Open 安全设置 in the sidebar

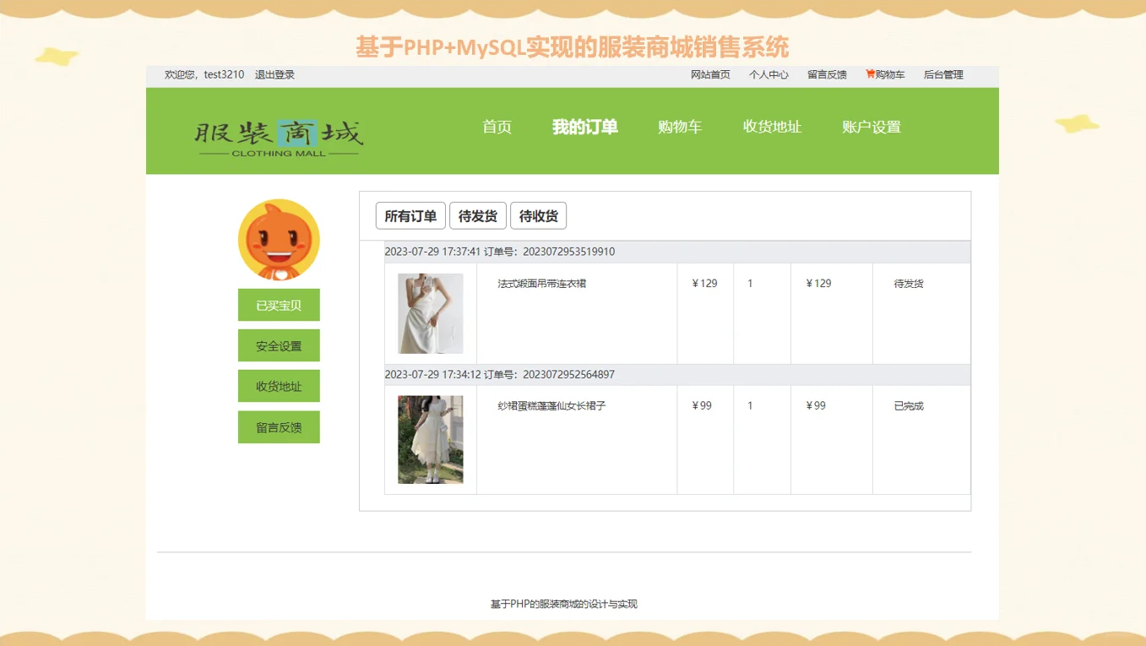tap(279, 345)
